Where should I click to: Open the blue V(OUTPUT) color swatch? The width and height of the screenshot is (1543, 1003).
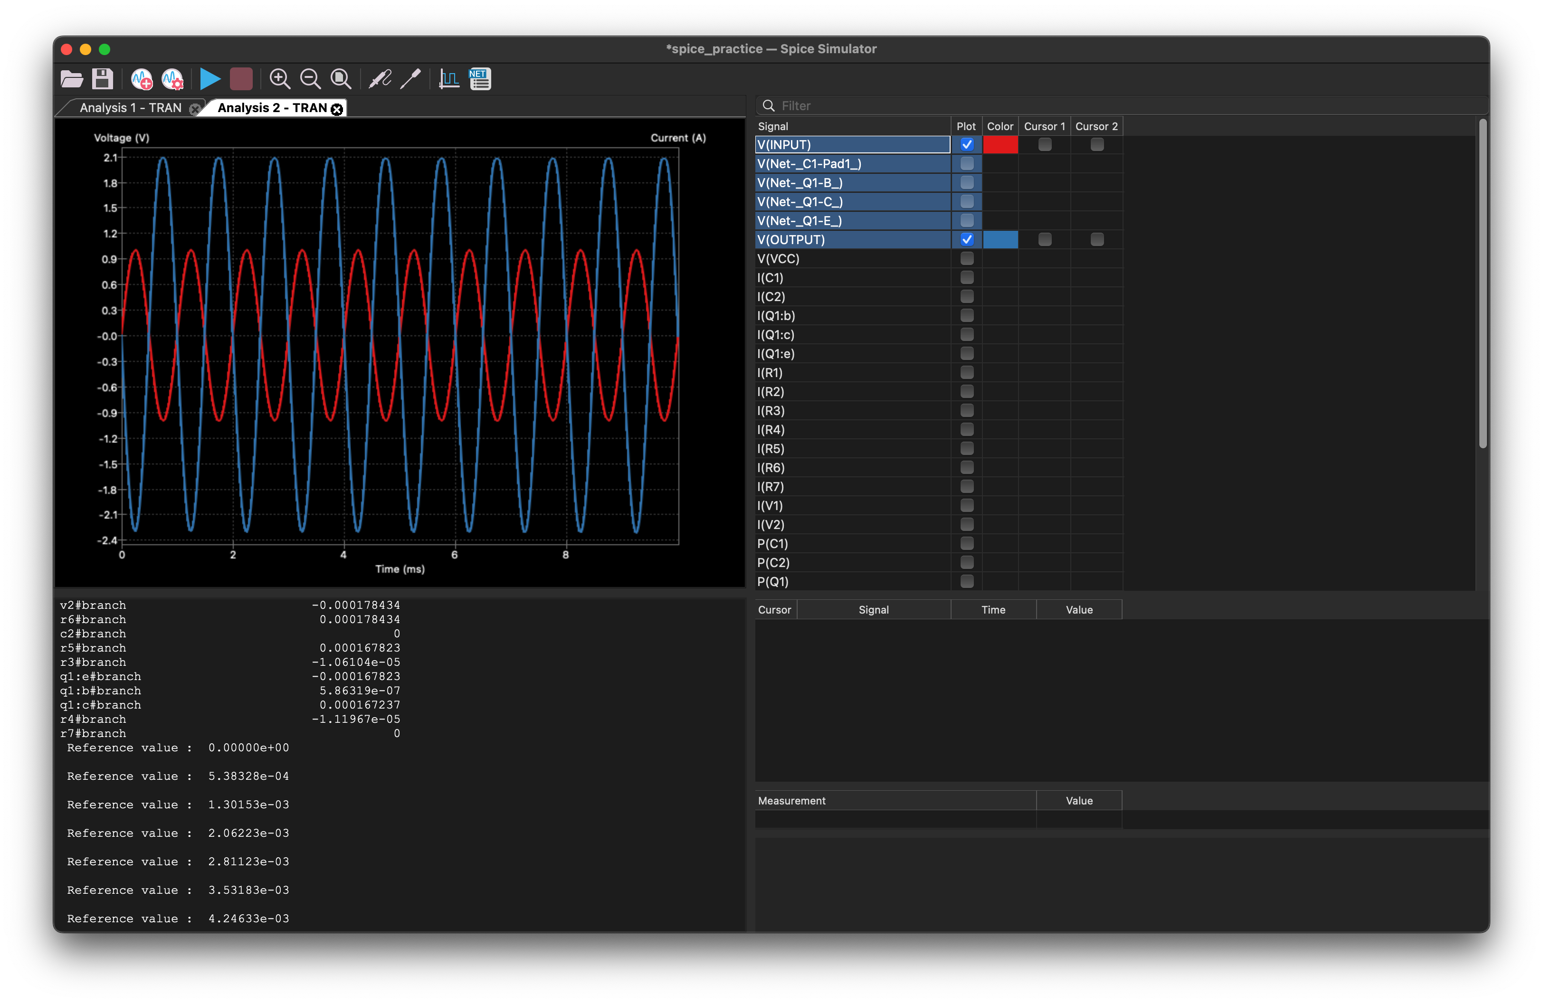pyautogui.click(x=1000, y=240)
